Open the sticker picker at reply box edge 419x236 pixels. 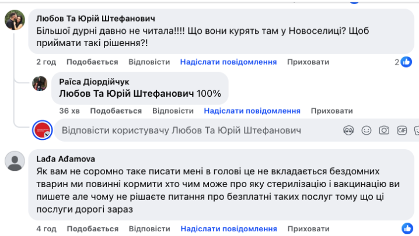(x=416, y=131)
